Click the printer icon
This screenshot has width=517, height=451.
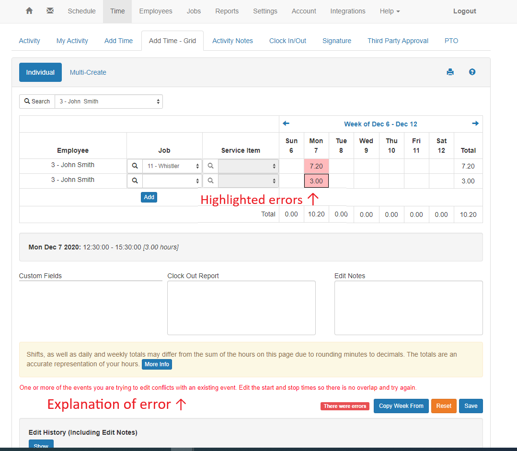[x=450, y=72]
